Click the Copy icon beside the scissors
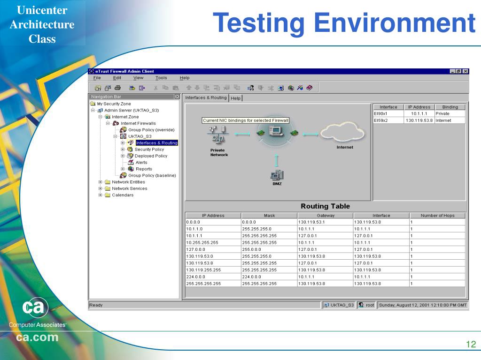This screenshot has height=360, width=481. click(165, 88)
